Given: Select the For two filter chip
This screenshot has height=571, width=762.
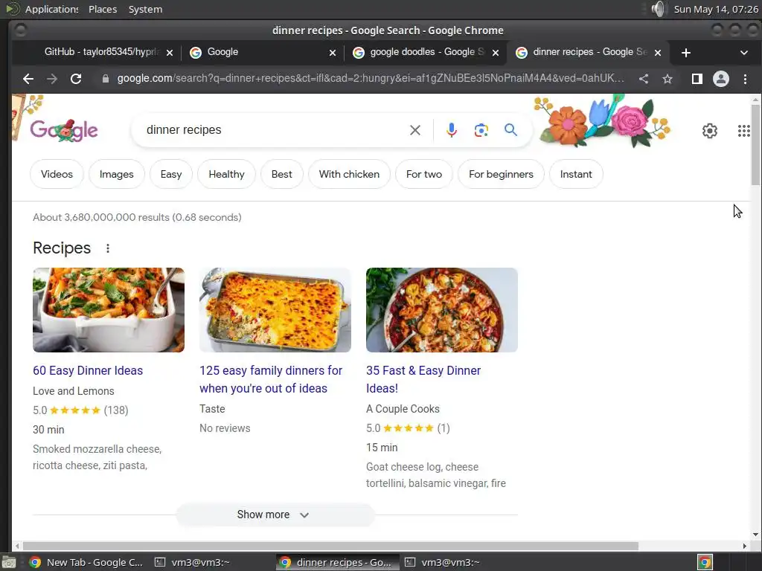Looking at the screenshot, I should [423, 174].
